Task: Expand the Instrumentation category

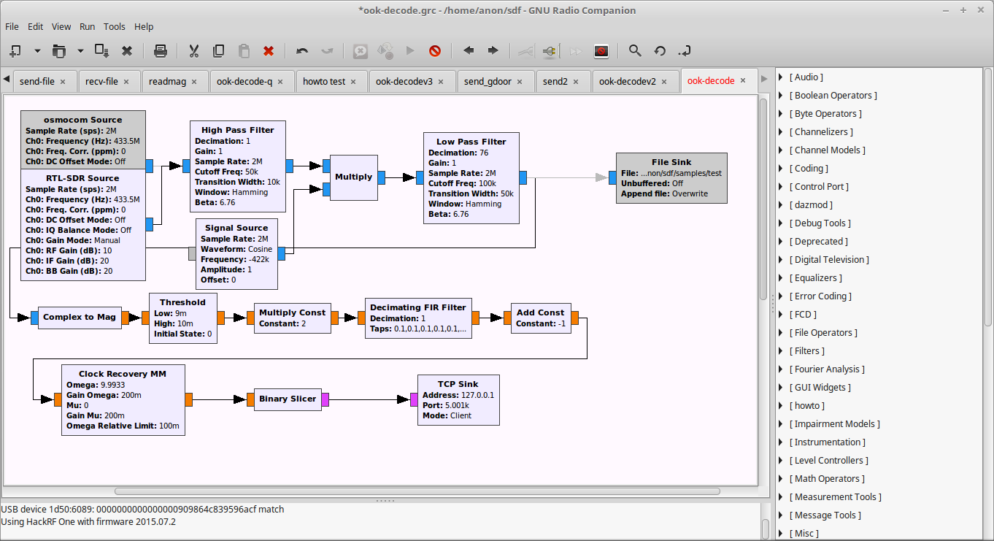Action: tap(780, 442)
